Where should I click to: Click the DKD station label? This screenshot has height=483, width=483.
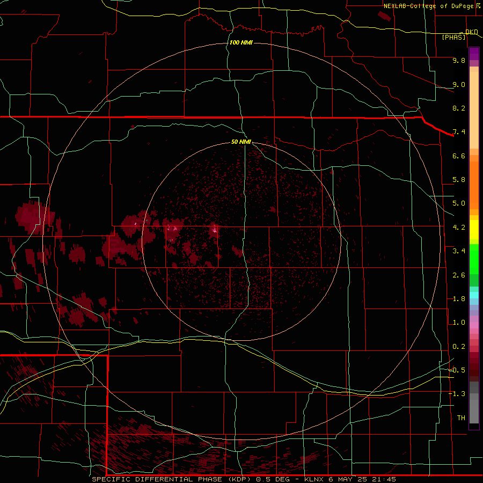click(x=472, y=32)
